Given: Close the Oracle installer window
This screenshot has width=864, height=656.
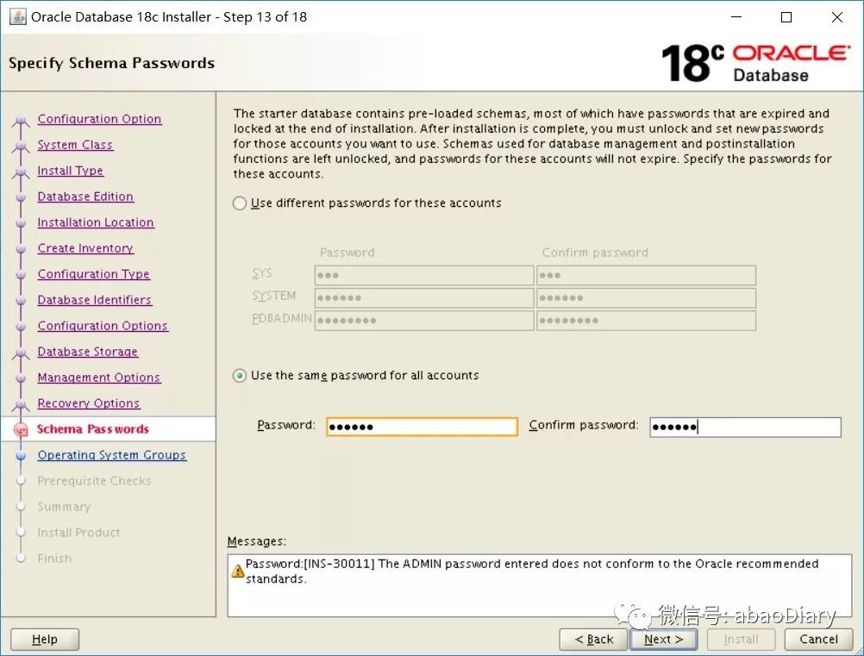Looking at the screenshot, I should point(837,17).
